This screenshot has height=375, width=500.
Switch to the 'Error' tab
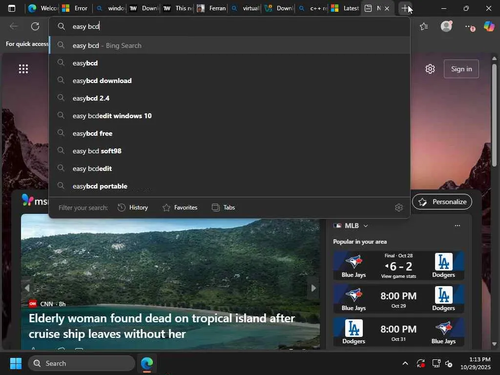click(x=75, y=8)
